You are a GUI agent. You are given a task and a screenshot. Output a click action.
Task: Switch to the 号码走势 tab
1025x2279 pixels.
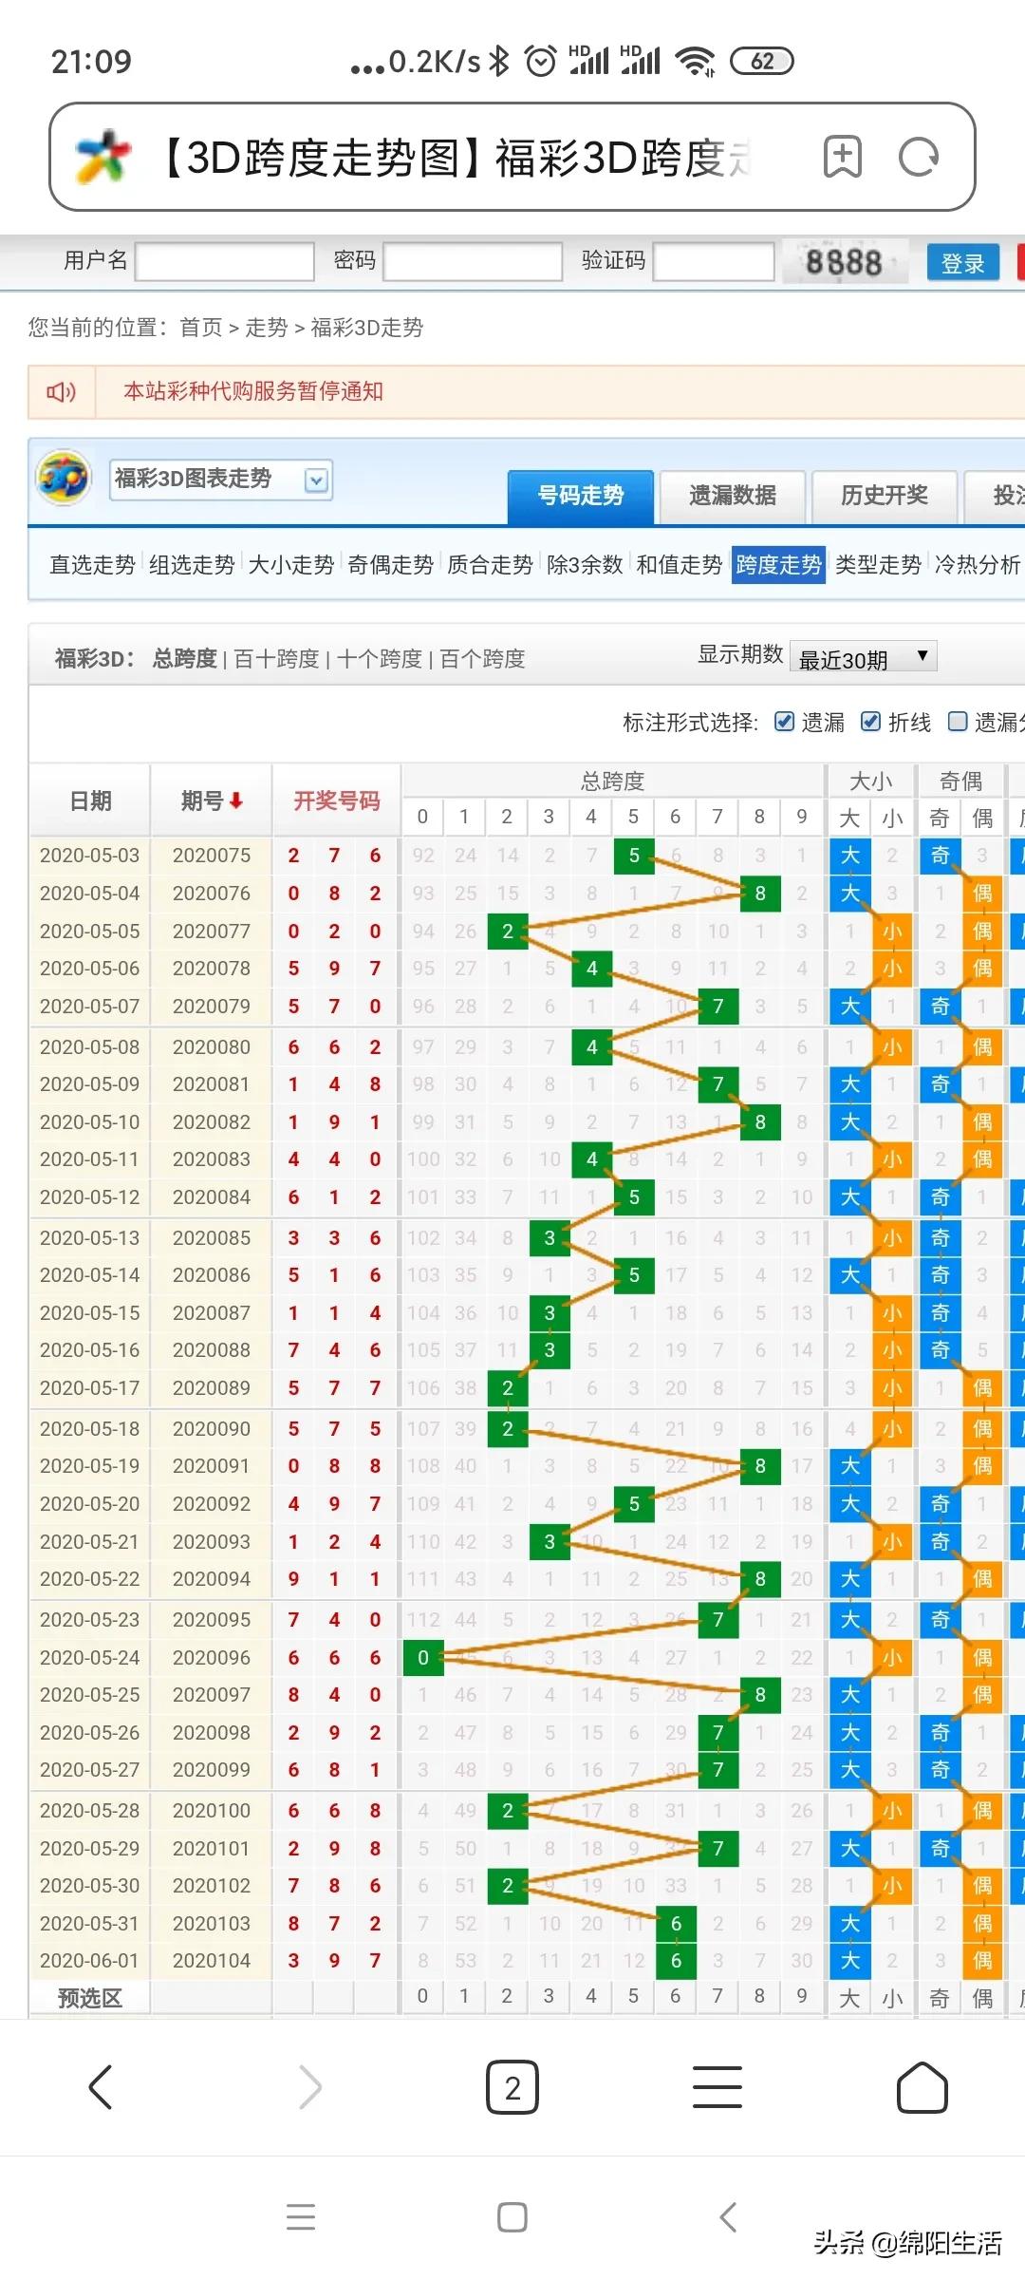pyautogui.click(x=581, y=497)
